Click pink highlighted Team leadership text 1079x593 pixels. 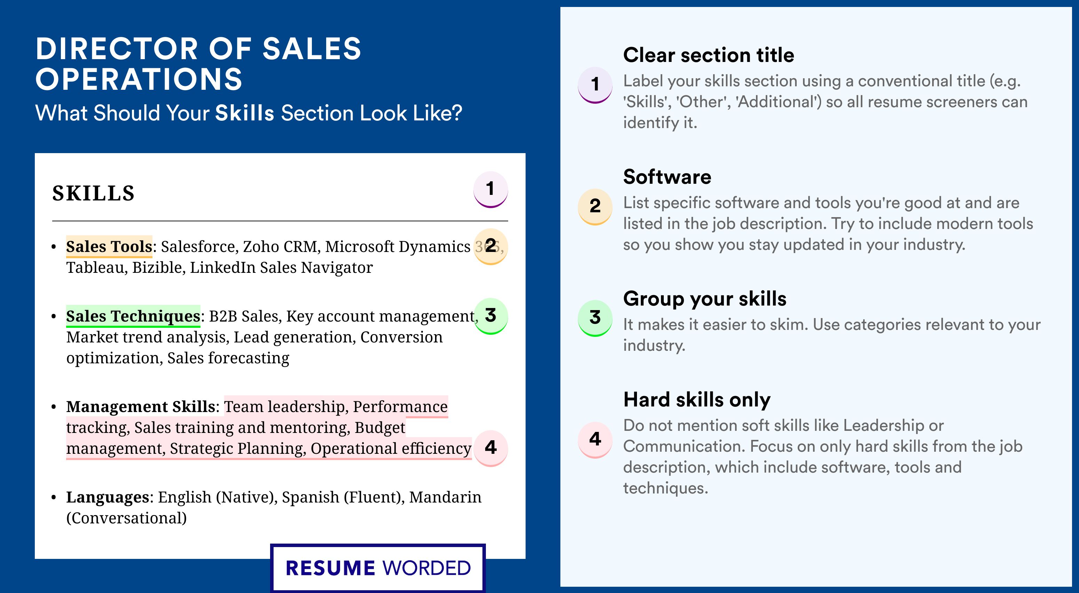[x=284, y=406]
